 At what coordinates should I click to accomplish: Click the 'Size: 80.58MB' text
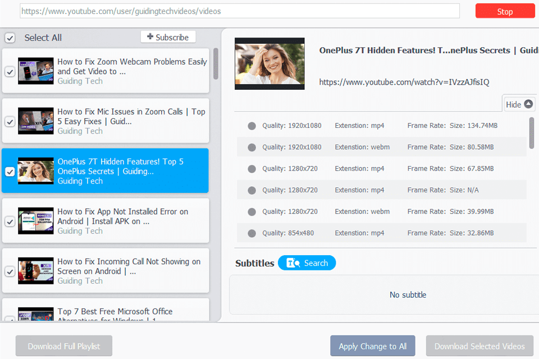click(x=472, y=147)
